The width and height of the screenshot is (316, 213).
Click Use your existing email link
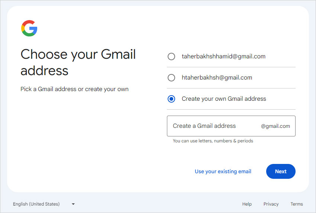[x=223, y=171]
